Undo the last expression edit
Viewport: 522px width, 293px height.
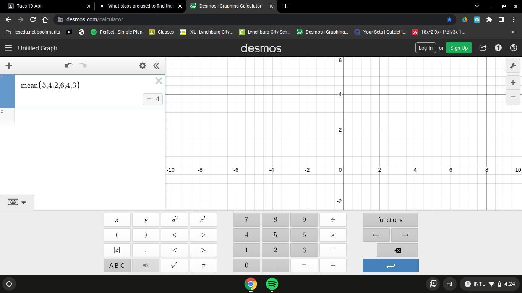[x=68, y=66]
